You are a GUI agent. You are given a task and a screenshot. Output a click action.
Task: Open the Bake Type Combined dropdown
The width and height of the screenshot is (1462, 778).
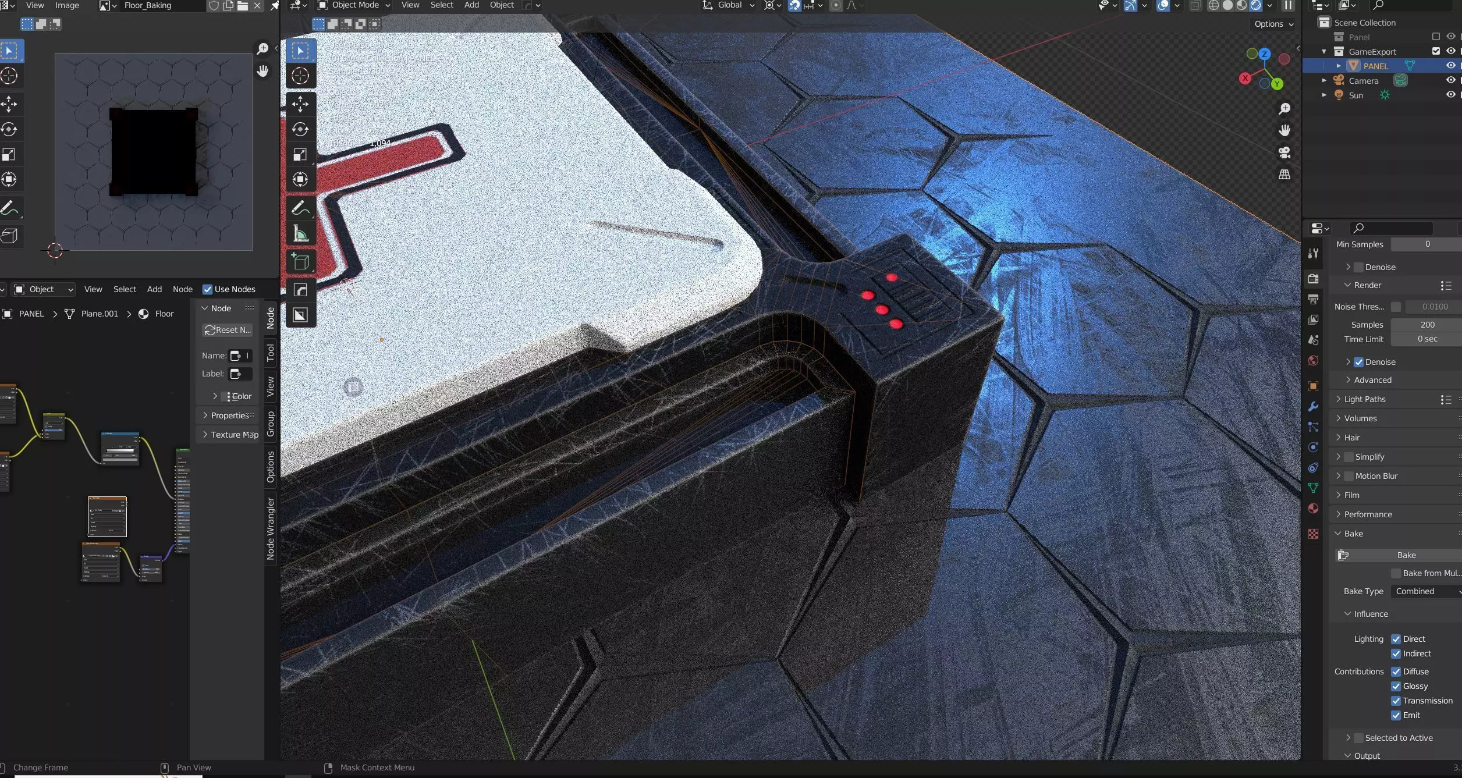(1426, 591)
